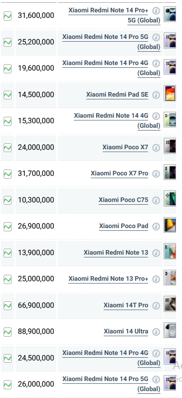
Task: Open price chart icon for Xiaomi Poco C75
Action: click(8, 200)
